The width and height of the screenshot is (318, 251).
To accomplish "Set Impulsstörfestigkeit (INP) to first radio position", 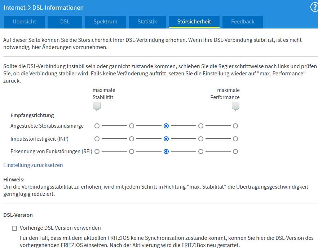I will 97,139.
